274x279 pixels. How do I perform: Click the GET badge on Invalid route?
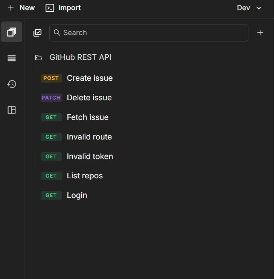51,137
